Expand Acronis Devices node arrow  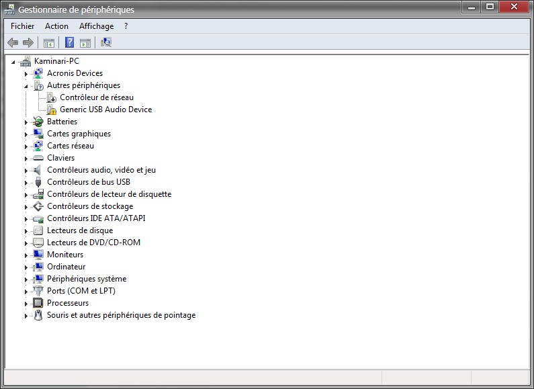26,74
